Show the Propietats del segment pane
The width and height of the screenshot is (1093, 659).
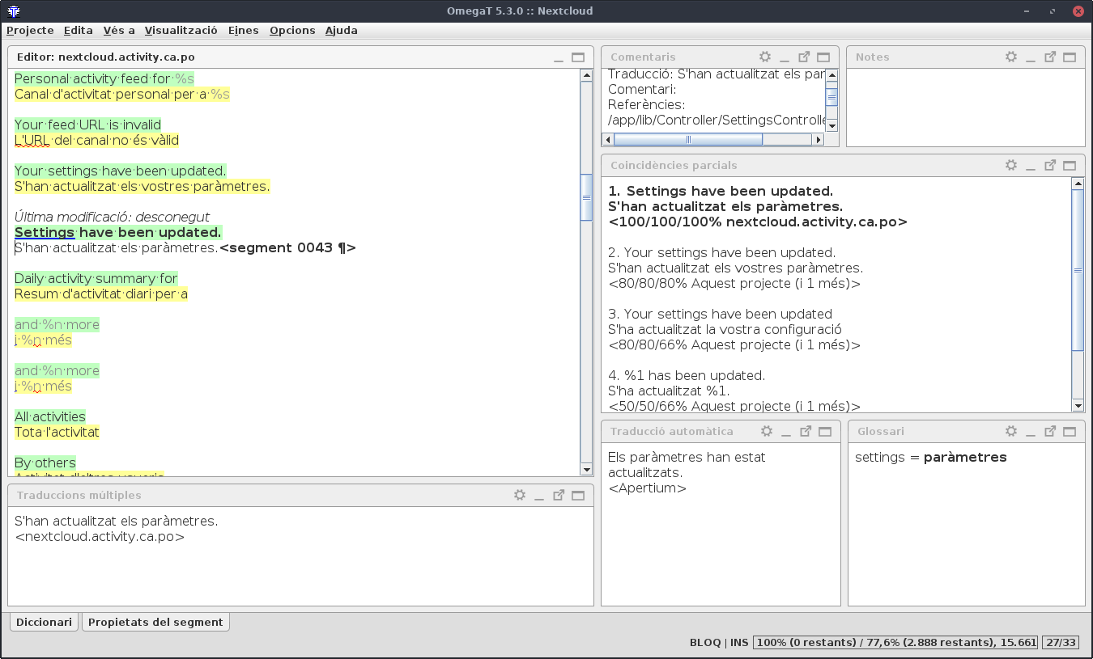tap(155, 623)
